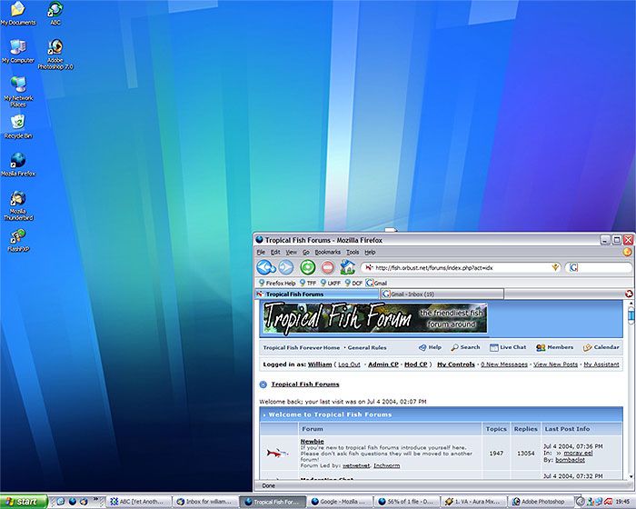Open the 0 New Messages link
Viewport: 636px width, 509px height.
(x=504, y=364)
